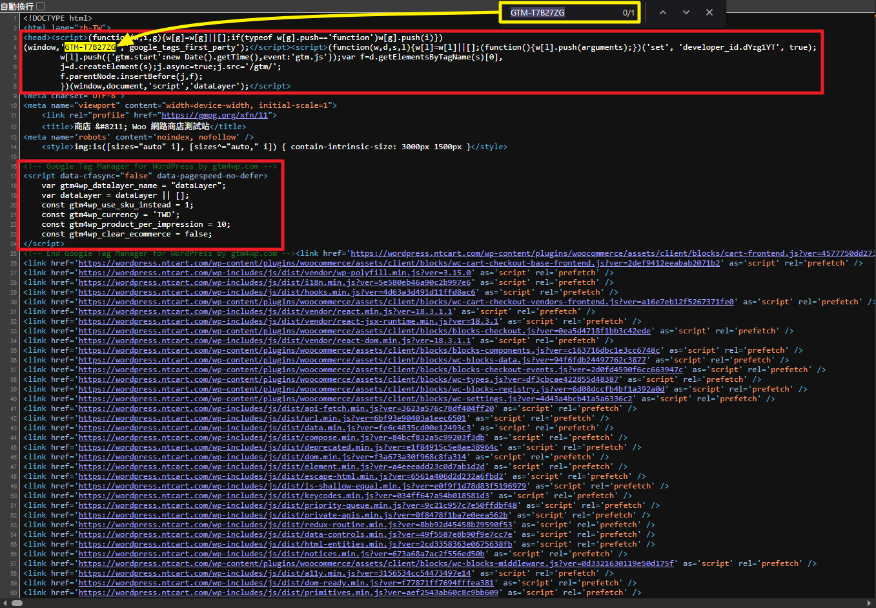Follow the wc-blocks-data.js link

pyautogui.click(x=362, y=360)
